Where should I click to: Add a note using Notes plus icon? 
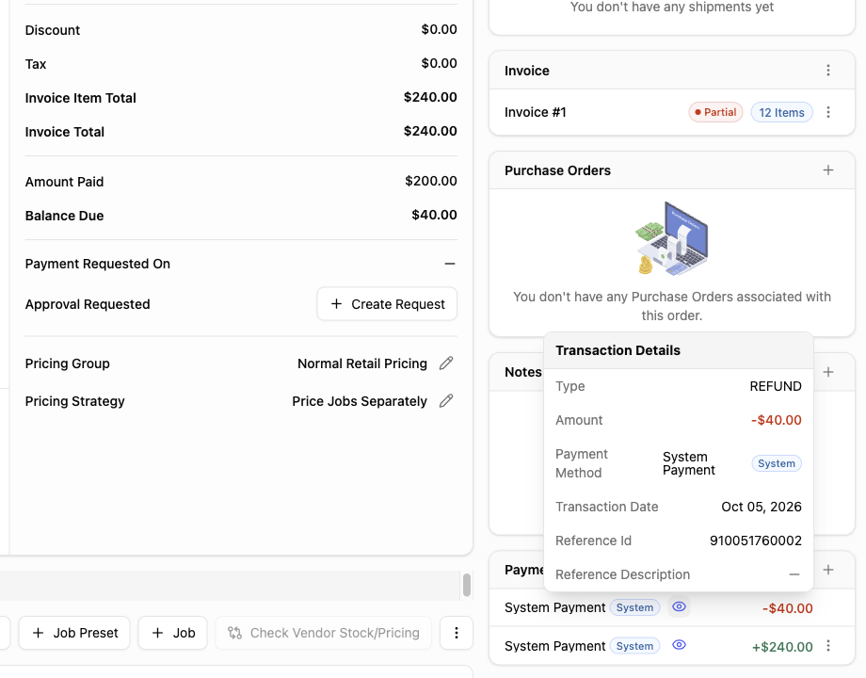(x=828, y=372)
